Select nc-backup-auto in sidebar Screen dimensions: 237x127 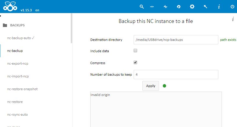(x=21, y=38)
